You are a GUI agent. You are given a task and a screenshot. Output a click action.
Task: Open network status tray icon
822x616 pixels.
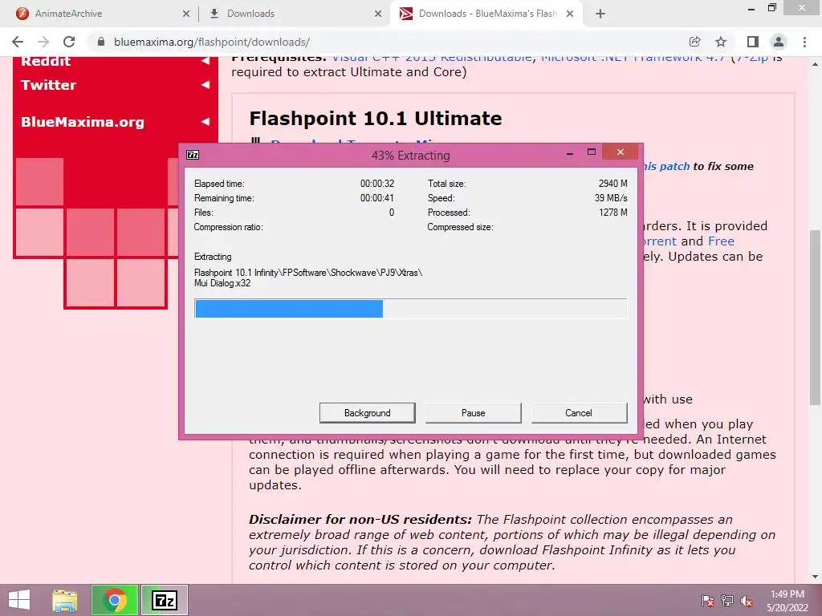point(727,601)
